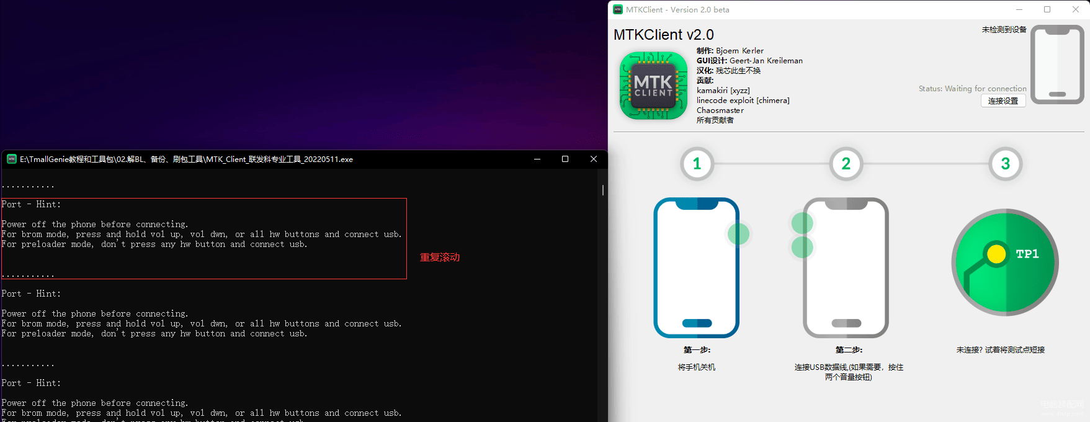Close the MTKClient window
Image resolution: width=1090 pixels, height=422 pixels.
[1076, 9]
